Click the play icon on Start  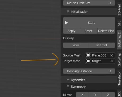pos(66,23)
